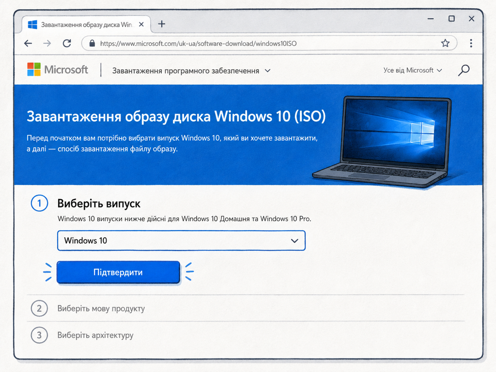The height and width of the screenshot is (372, 496).
Task: Open a new tab with the plus icon
Action: pyautogui.click(x=162, y=24)
